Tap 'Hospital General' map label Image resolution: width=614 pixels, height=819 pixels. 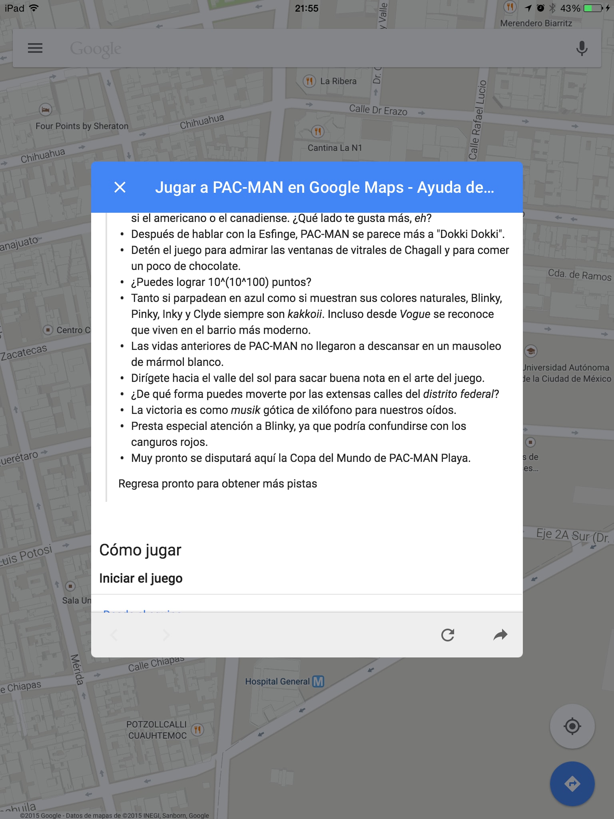pos(277,681)
